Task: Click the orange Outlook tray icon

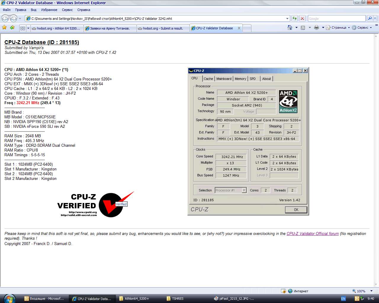Action: pyautogui.click(x=357, y=299)
